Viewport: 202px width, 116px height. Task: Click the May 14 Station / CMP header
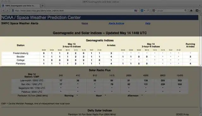click(x=32, y=75)
